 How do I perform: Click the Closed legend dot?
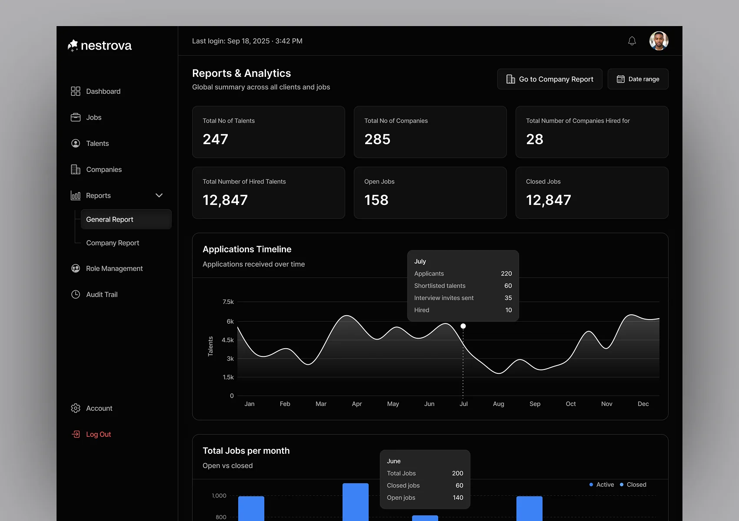coord(622,485)
